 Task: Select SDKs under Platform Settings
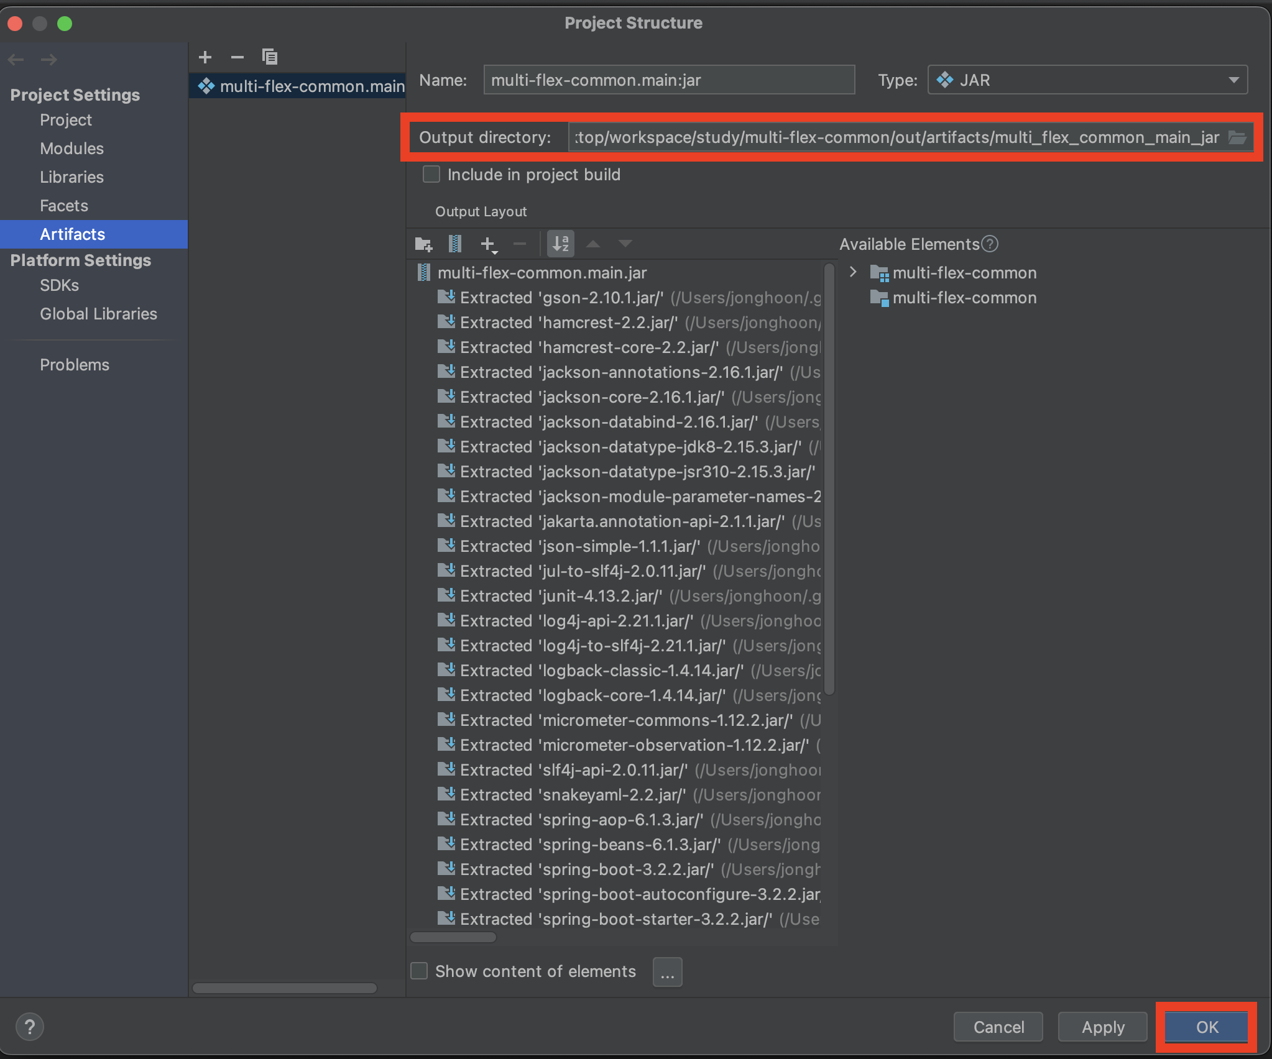click(59, 285)
